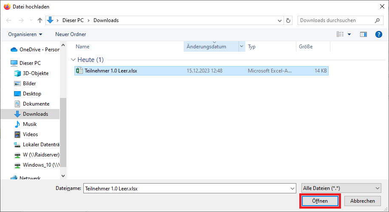Select Netzwerk in the navigation tree
Screen dimensions: 389x212
26,178
